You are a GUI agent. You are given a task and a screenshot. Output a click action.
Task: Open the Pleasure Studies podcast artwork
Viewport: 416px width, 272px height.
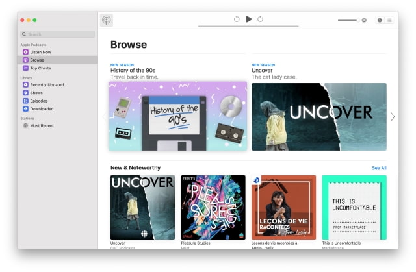[x=213, y=207]
